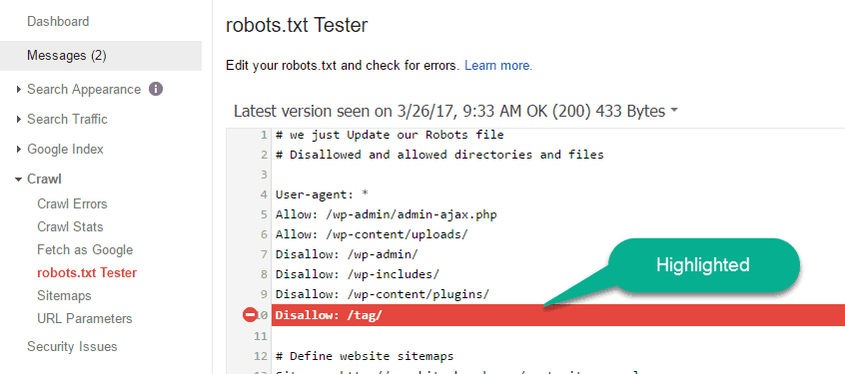The image size is (845, 374).
Task: Click the line 'User-agent: *'
Action: (x=322, y=194)
